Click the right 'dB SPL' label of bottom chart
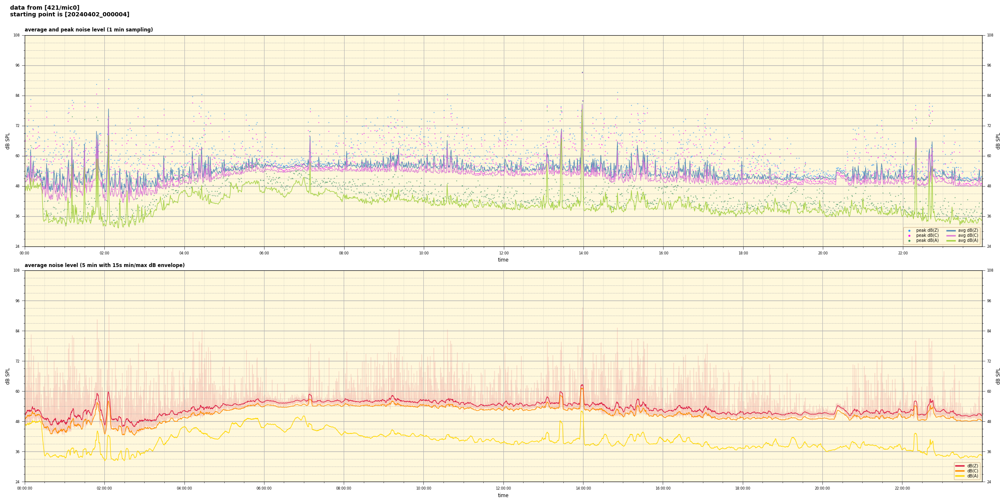The image size is (1006, 503). [x=998, y=376]
